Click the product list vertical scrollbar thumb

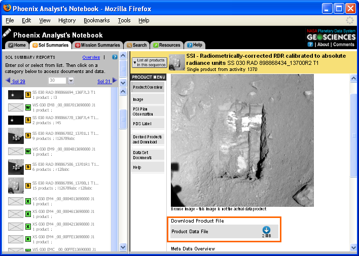point(123,119)
